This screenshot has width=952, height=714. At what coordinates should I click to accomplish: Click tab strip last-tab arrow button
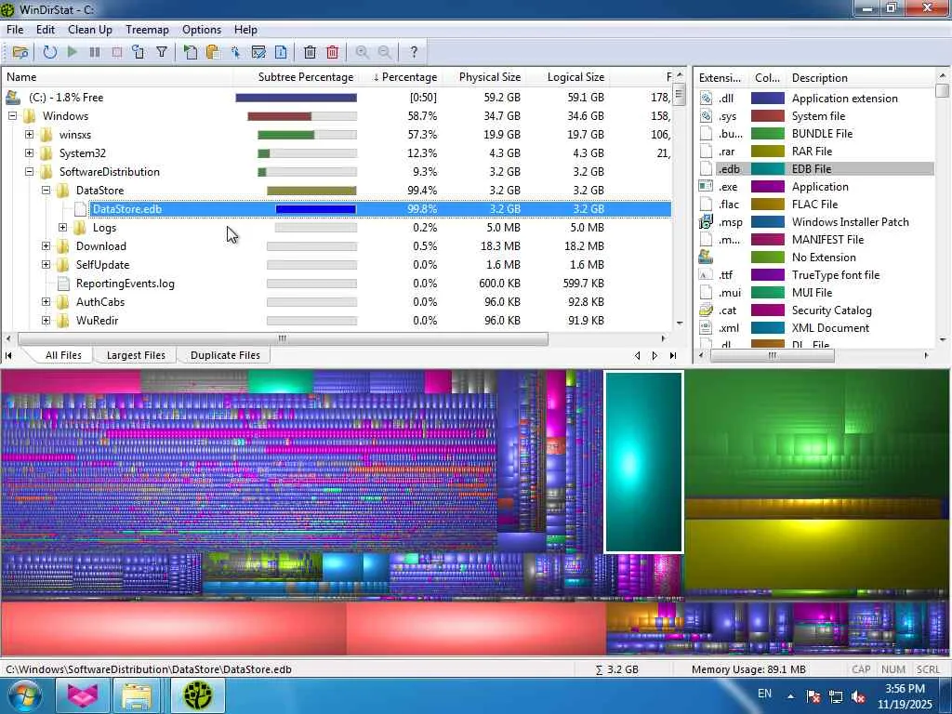[673, 355]
